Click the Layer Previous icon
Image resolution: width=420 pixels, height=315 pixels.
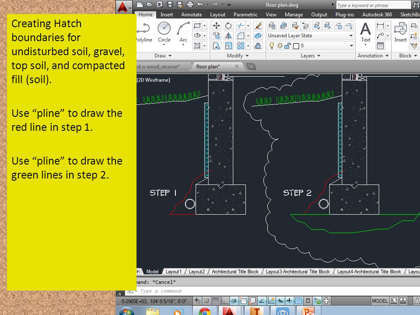pos(305,26)
